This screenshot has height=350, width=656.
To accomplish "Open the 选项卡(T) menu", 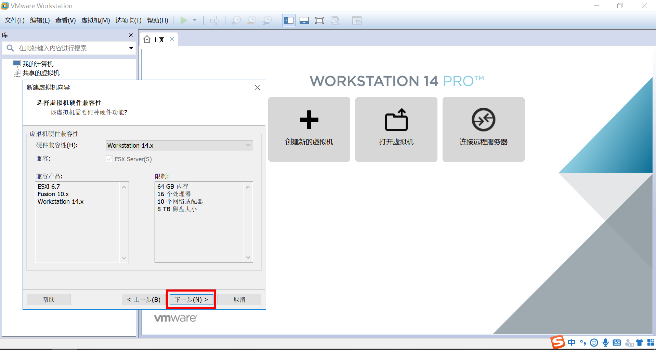I will coord(129,21).
